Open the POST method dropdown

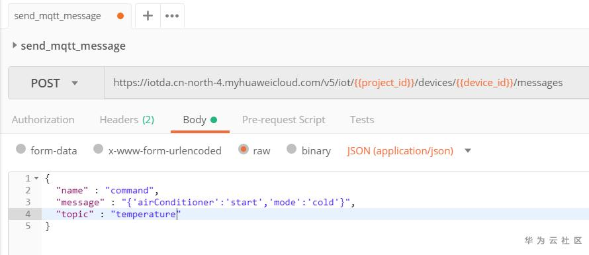(56, 83)
